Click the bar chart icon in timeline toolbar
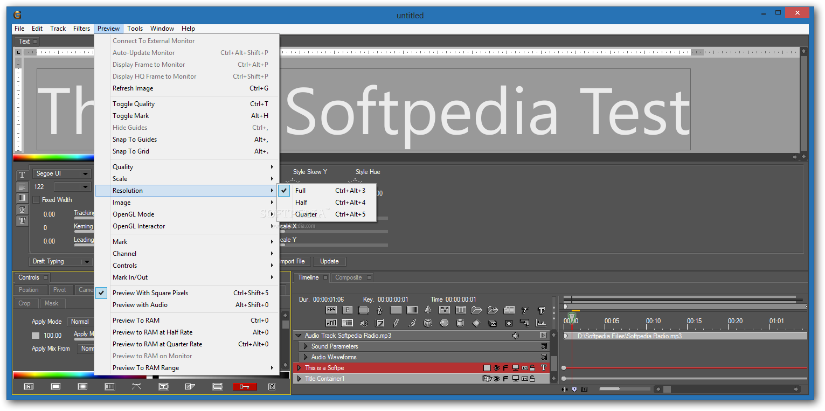This screenshot has width=825, height=411. [x=331, y=323]
